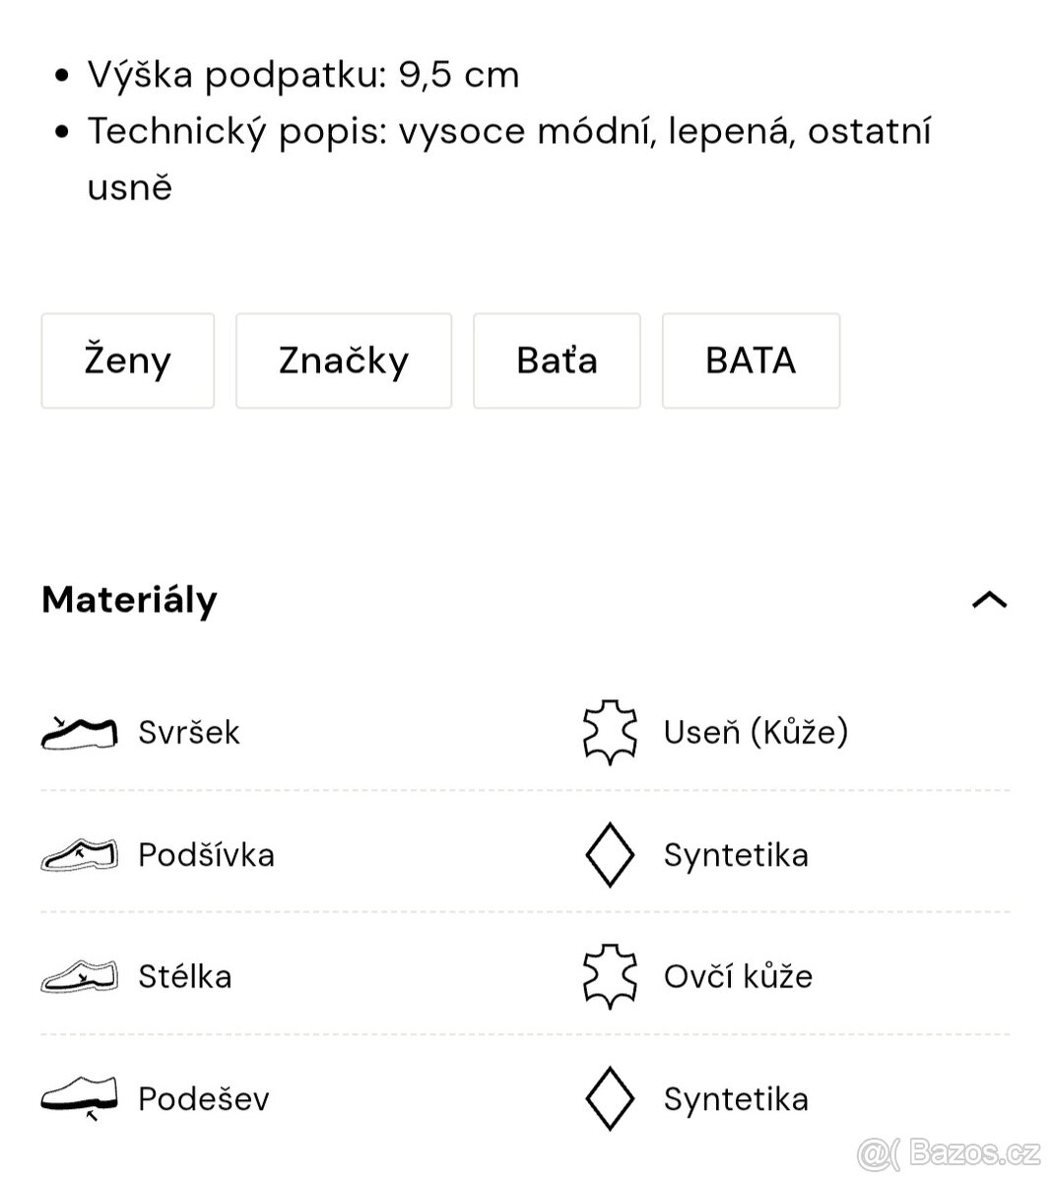Click the diamond Syntetika icon beside Podšívka

[609, 853]
